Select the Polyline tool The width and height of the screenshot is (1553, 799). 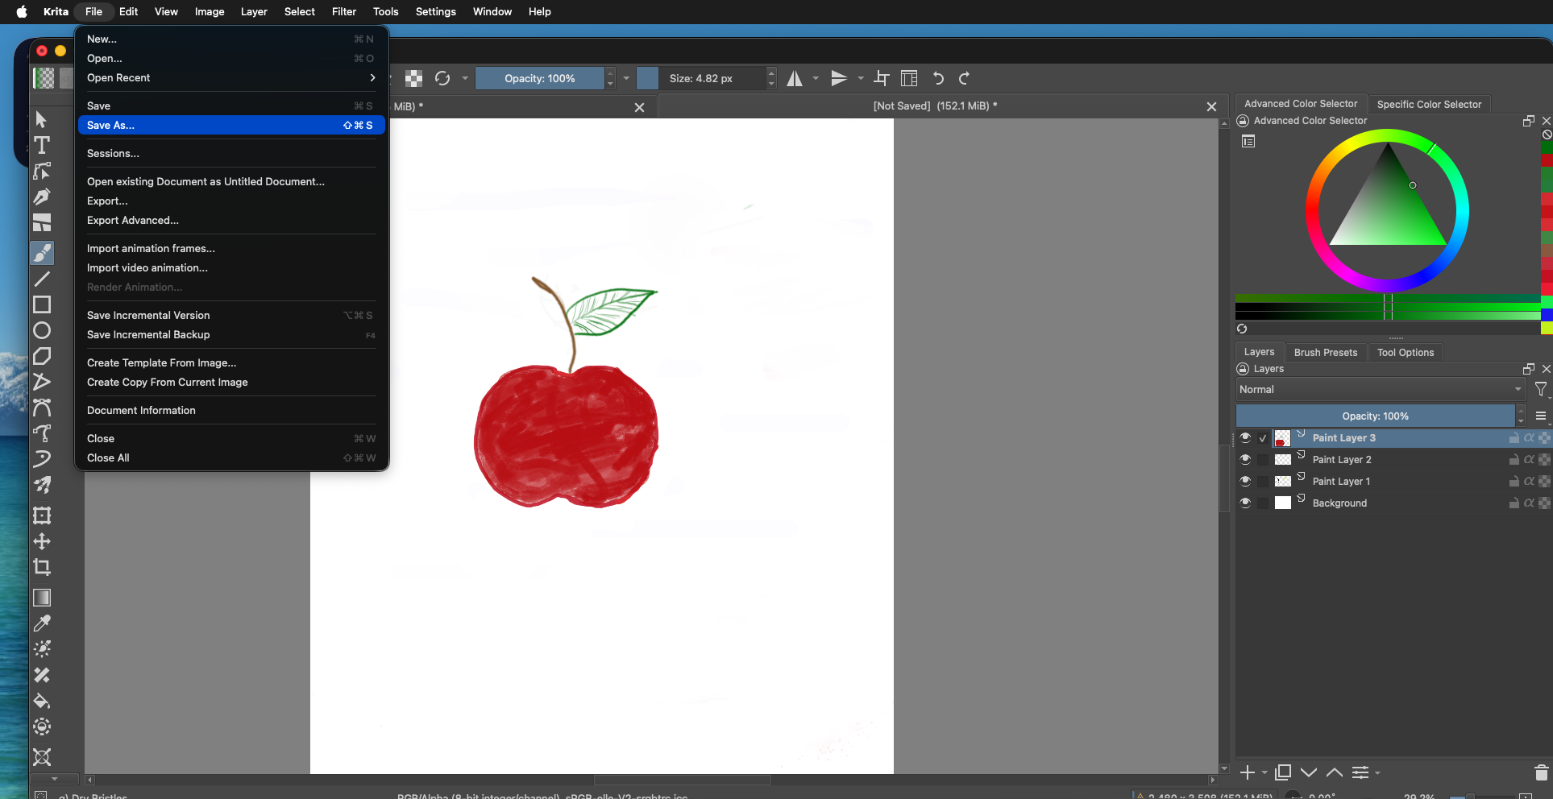click(x=42, y=382)
